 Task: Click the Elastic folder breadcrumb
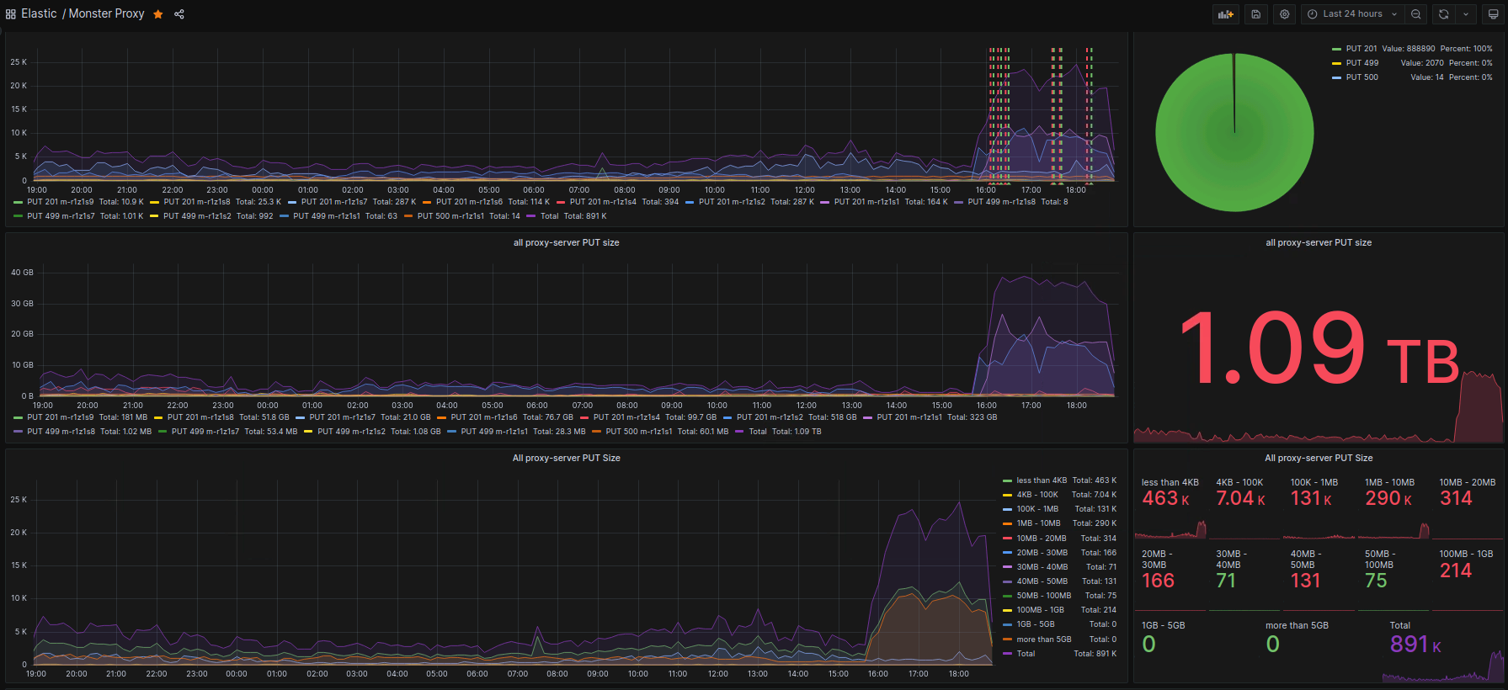tap(39, 14)
